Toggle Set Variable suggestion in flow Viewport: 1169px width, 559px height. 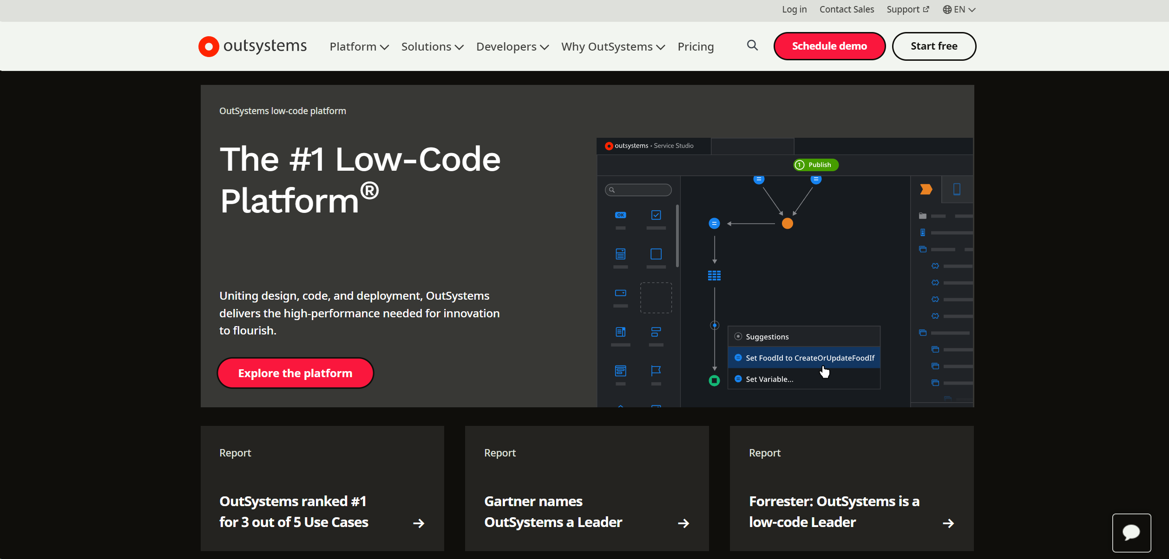(x=769, y=379)
